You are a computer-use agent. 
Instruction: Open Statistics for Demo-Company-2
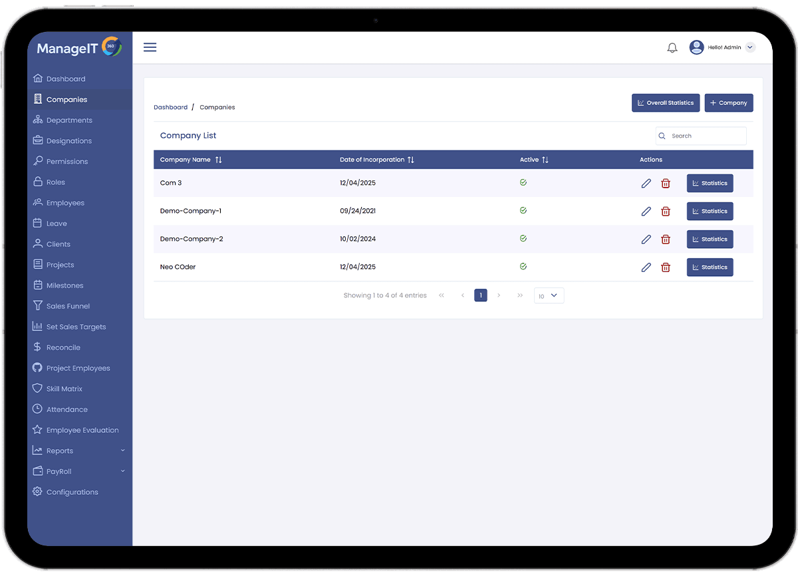(710, 239)
